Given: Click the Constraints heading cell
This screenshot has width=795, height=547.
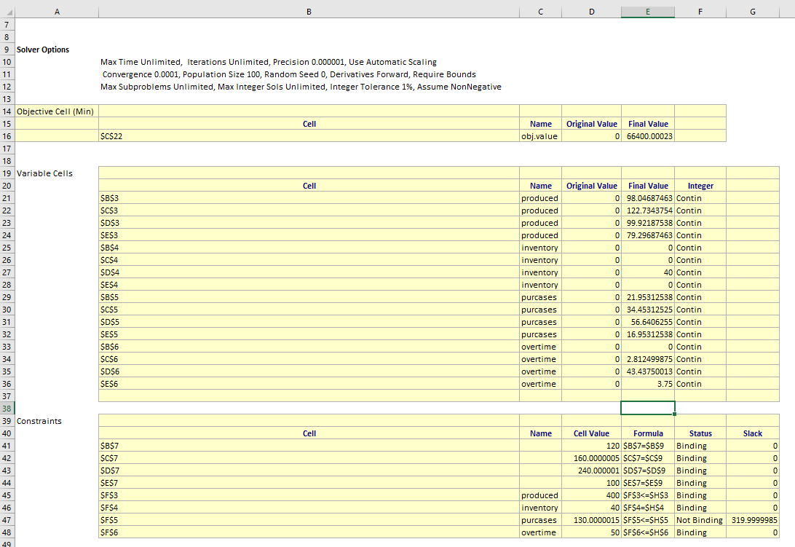Looking at the screenshot, I should [x=39, y=421].
